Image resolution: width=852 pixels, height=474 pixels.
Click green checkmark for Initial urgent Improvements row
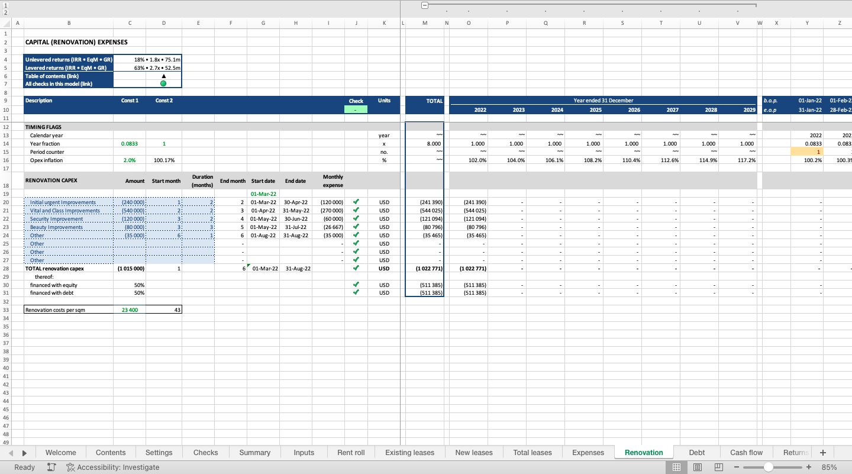point(356,202)
